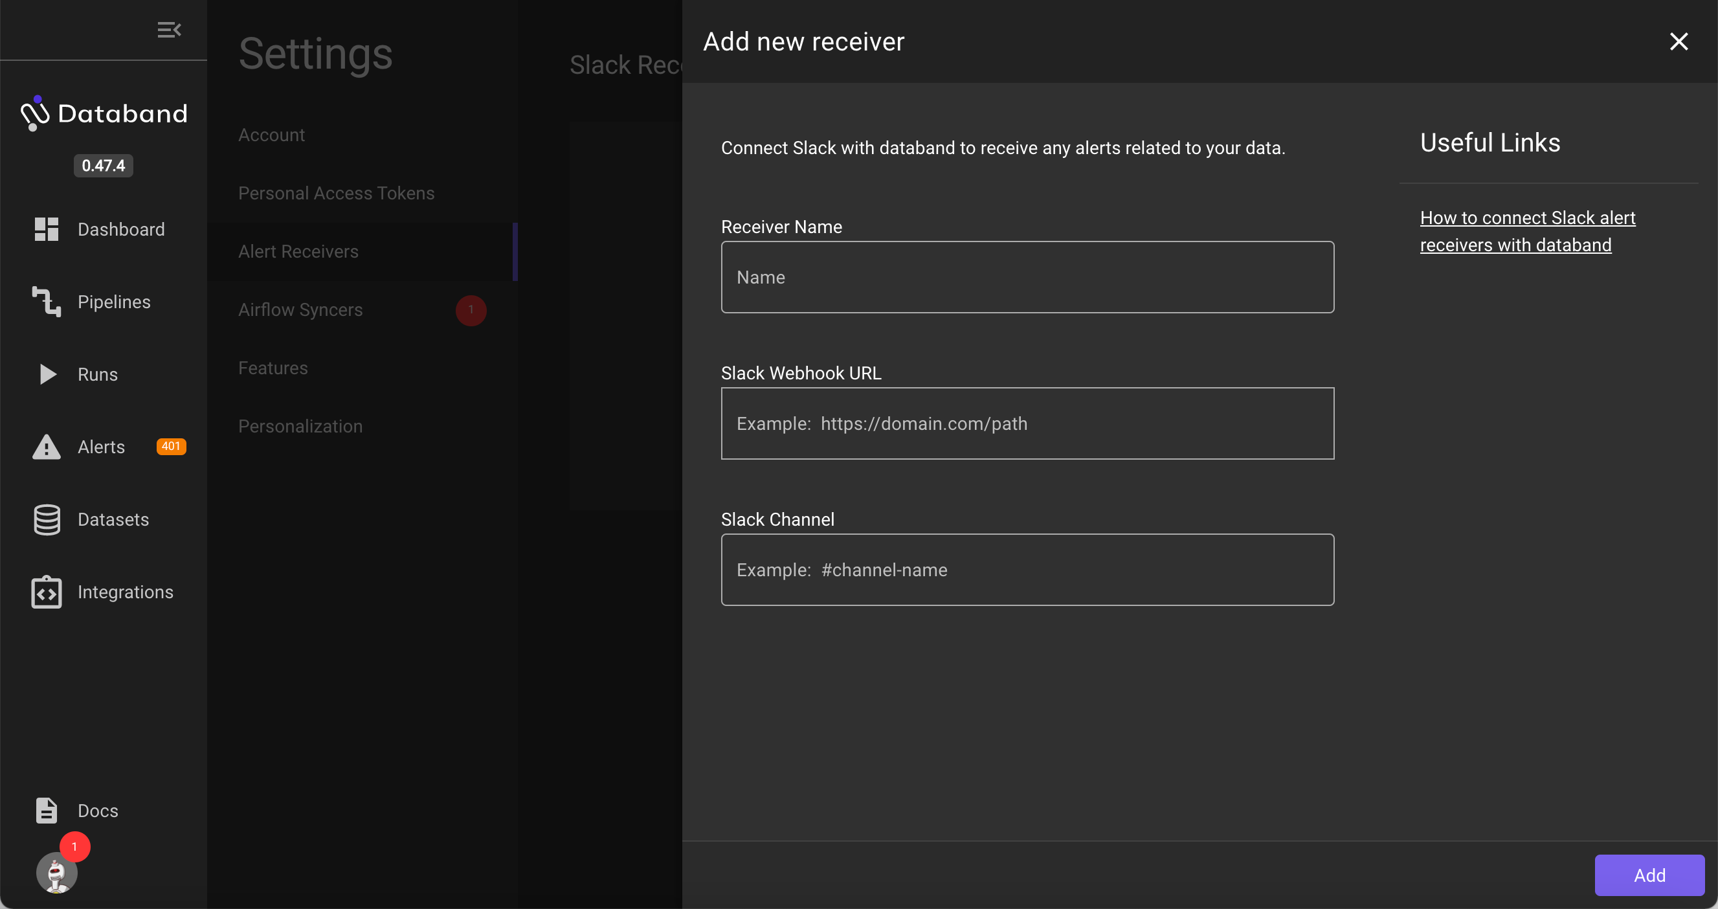Viewport: 1718px width, 909px height.
Task: Click into the Slack Webhook URL field
Action: (x=1027, y=423)
